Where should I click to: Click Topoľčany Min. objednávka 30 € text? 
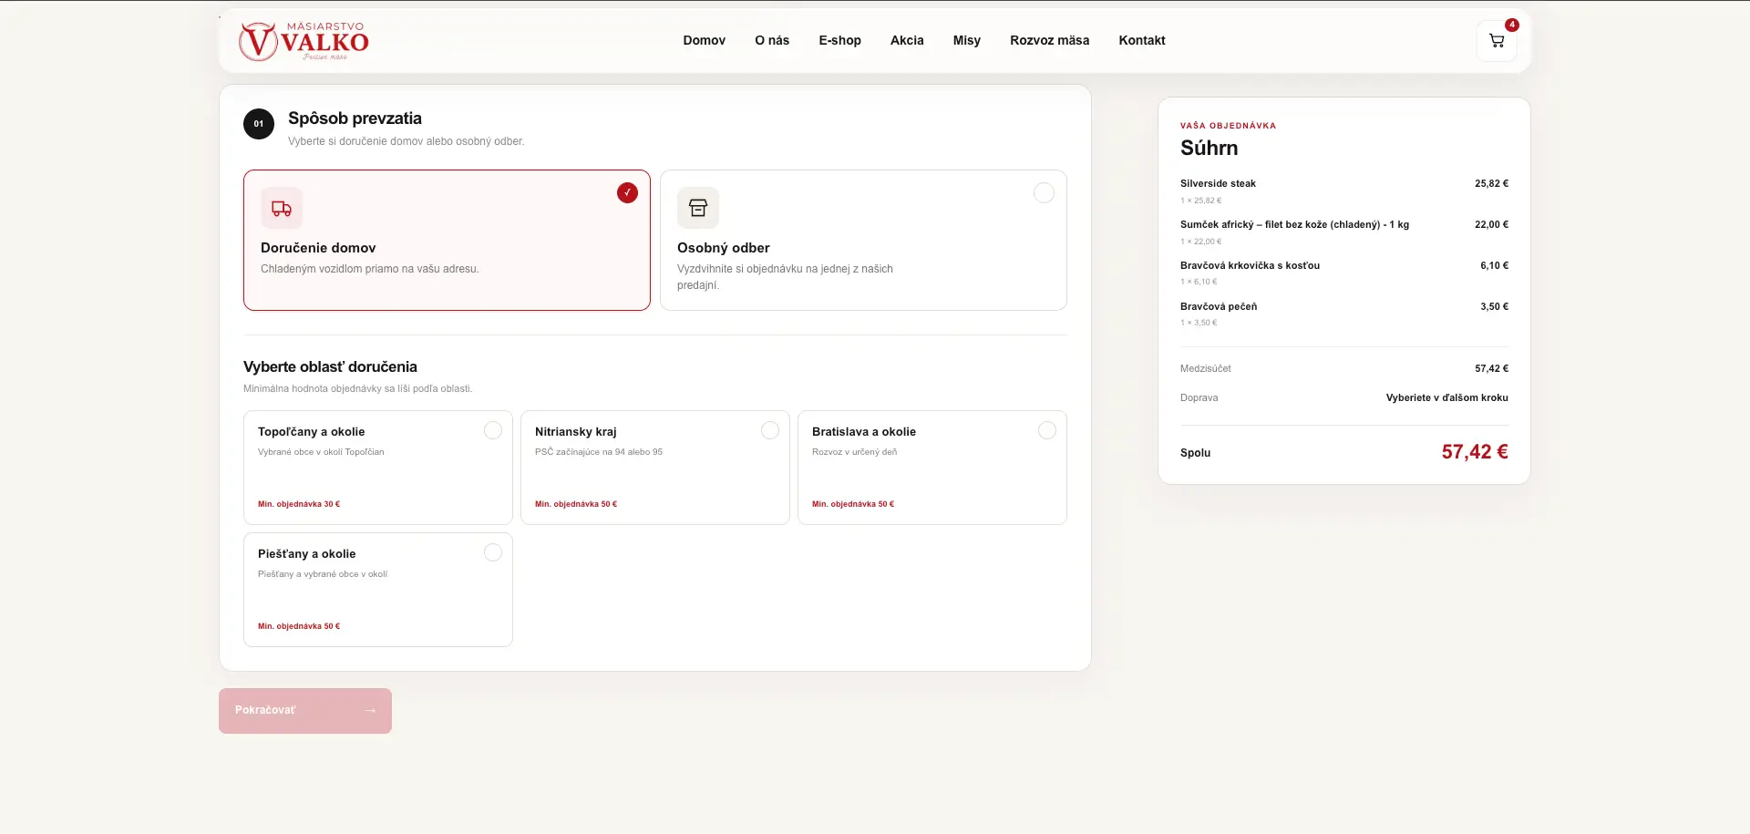(299, 504)
